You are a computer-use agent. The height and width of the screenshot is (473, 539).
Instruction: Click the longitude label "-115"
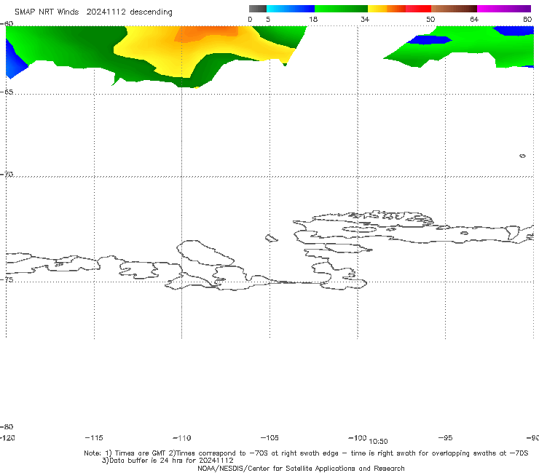(x=94, y=437)
